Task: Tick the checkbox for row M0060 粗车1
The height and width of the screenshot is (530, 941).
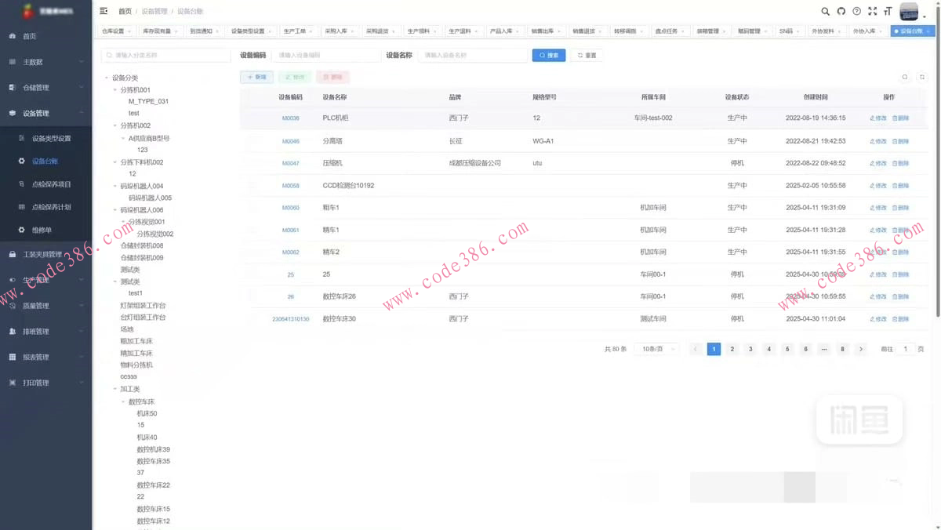Action: click(253, 208)
